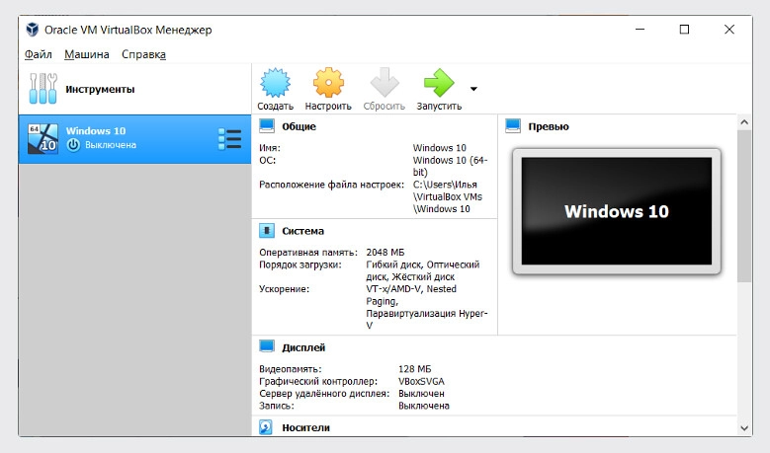Screen dimensions: 770x453
Task: Click the VirtualBox logo in title bar
Action: [x=33, y=30]
